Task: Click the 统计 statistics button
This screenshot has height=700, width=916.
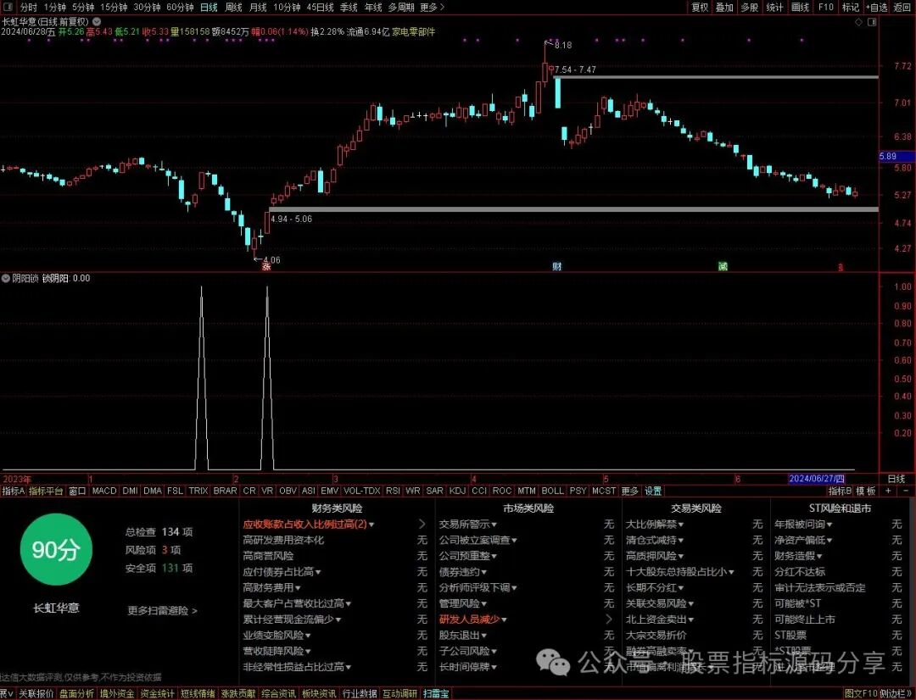Action: pos(774,7)
